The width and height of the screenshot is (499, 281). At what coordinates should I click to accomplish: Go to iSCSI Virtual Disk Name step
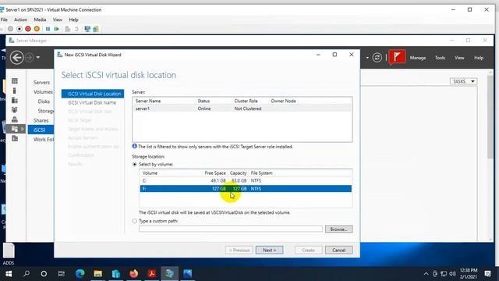92,102
